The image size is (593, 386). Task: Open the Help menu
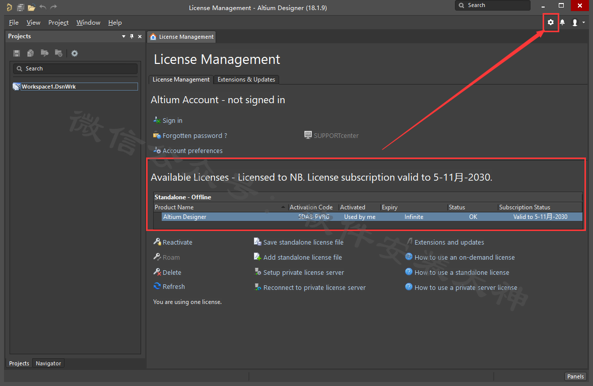115,23
